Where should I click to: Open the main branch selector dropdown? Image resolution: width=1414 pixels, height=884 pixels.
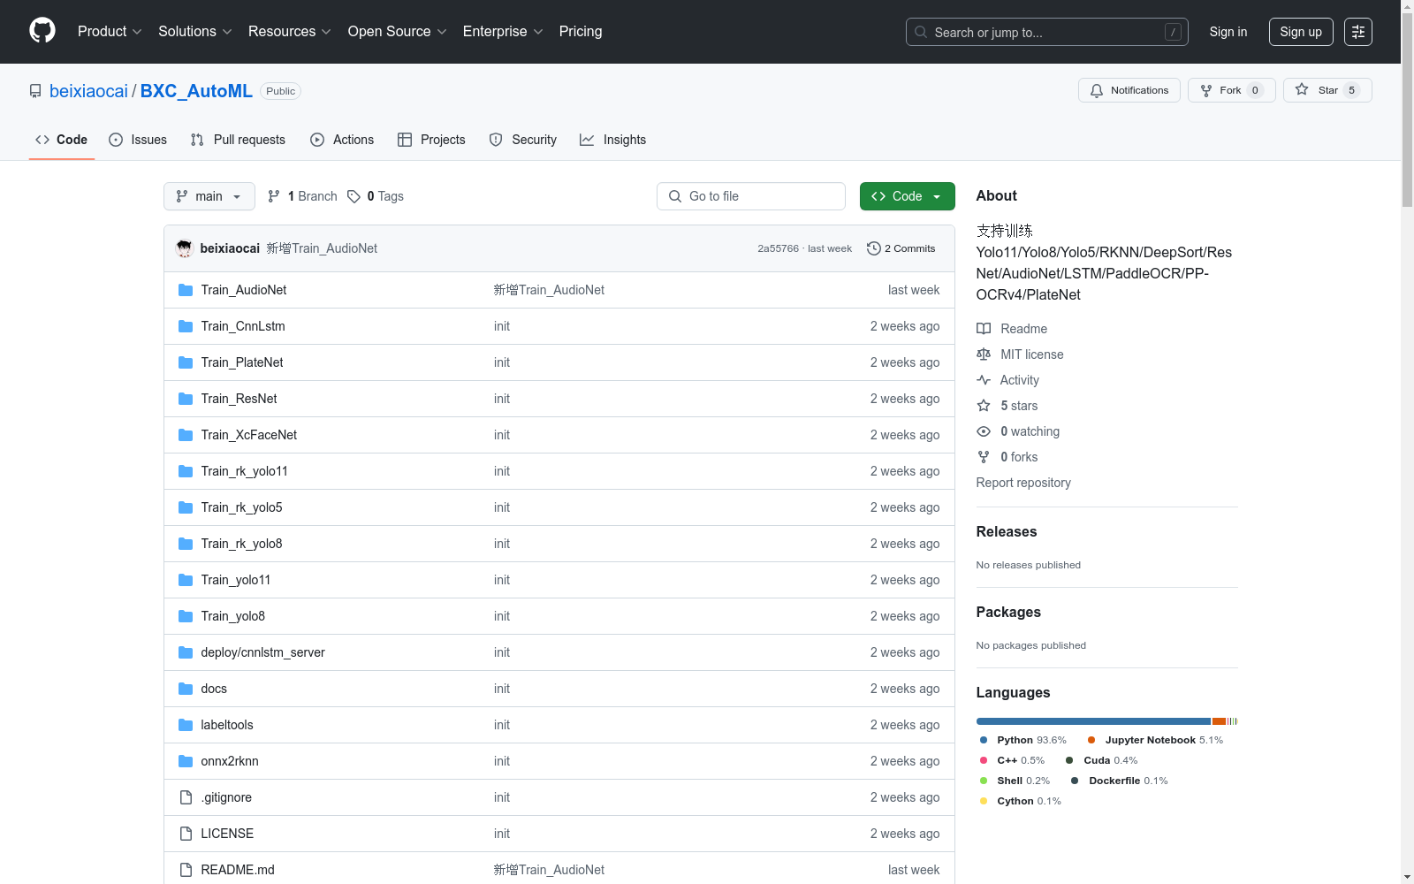point(209,196)
